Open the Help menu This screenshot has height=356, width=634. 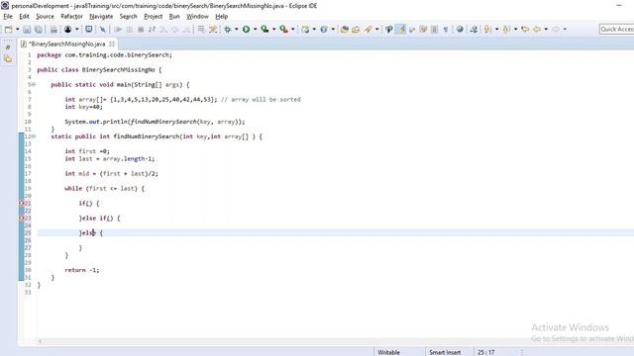coord(222,16)
